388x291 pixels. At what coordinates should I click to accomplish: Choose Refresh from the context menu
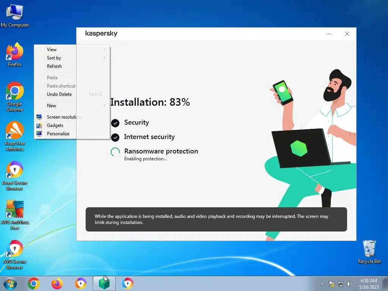72,66
